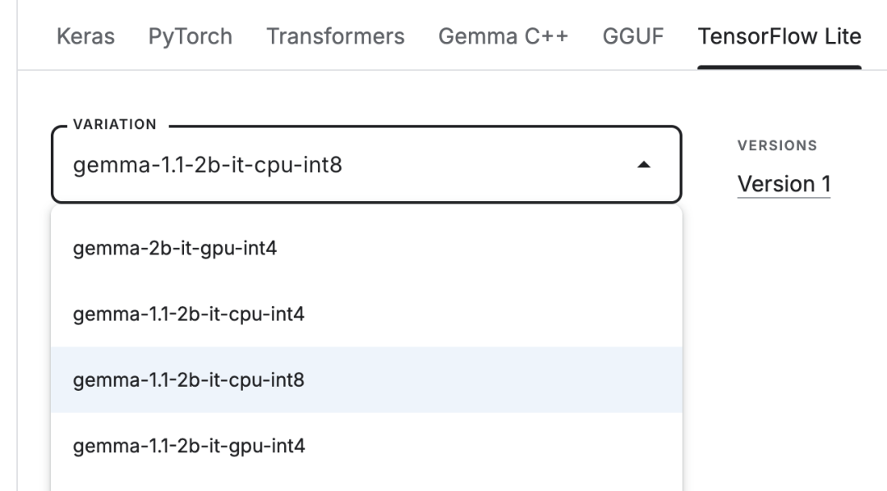
Task: Click the active TensorFlow Lite tab
Action: point(779,36)
